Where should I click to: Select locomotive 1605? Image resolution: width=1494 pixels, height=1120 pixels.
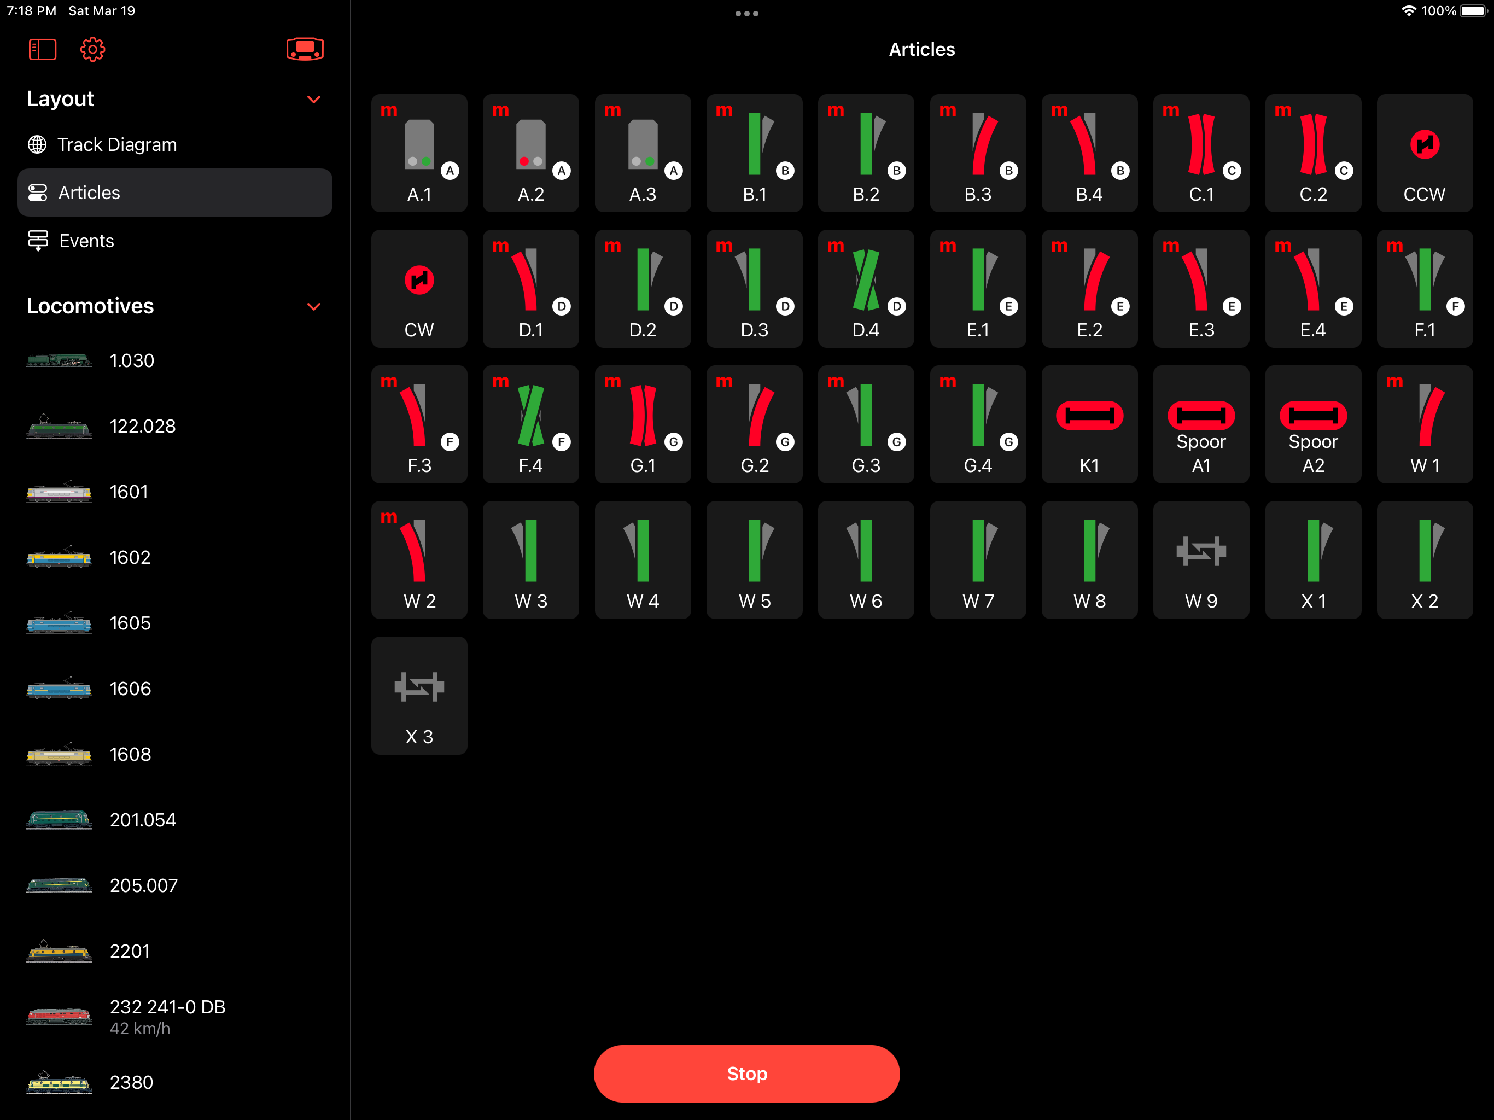pos(175,623)
